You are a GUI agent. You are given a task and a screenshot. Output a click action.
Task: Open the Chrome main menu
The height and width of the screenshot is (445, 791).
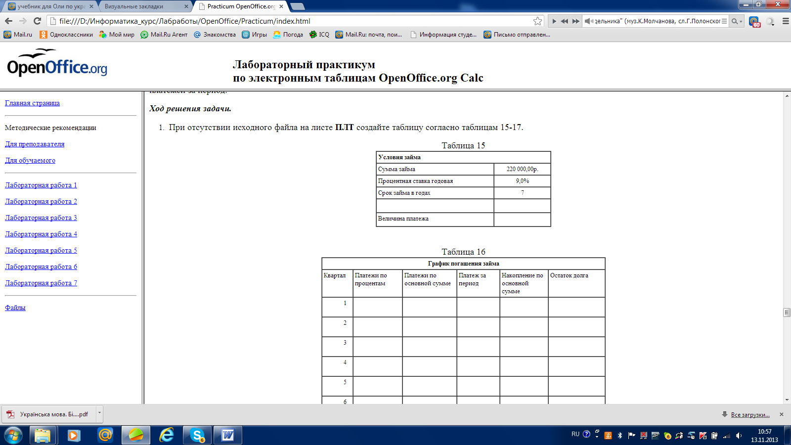pyautogui.click(x=785, y=21)
